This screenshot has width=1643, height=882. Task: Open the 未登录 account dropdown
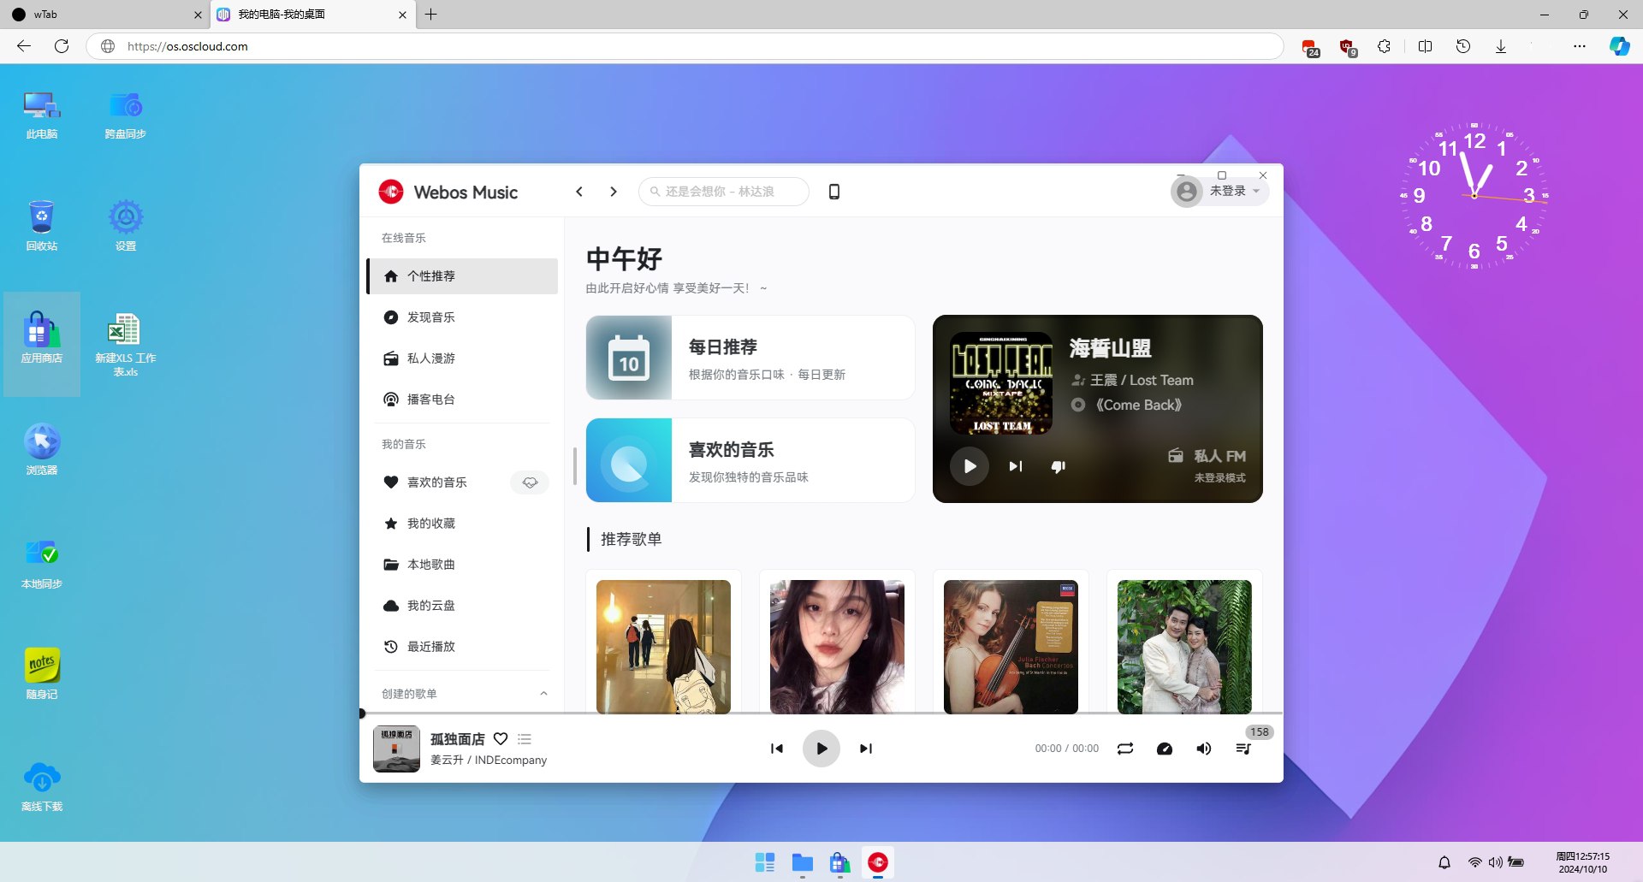(1219, 192)
